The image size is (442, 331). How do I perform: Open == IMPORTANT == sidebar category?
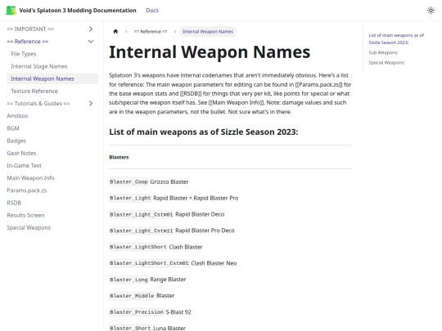tap(30, 29)
